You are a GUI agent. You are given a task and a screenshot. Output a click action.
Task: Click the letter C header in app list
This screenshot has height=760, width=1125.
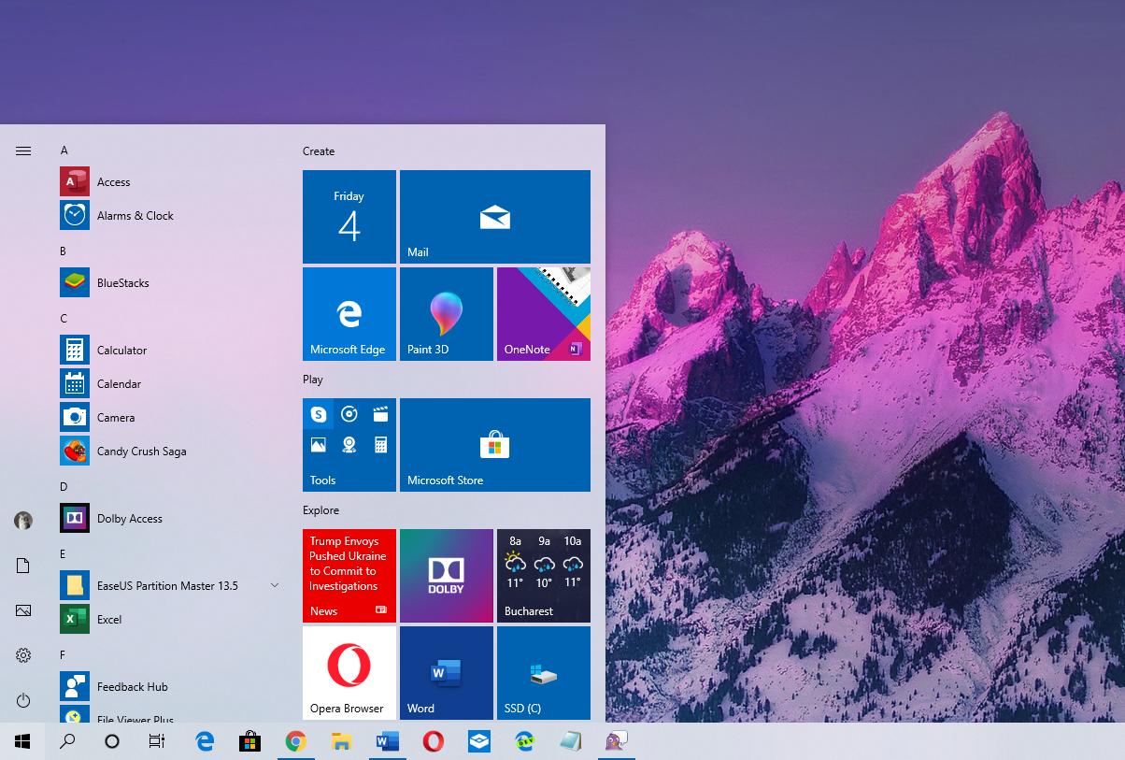click(x=64, y=319)
